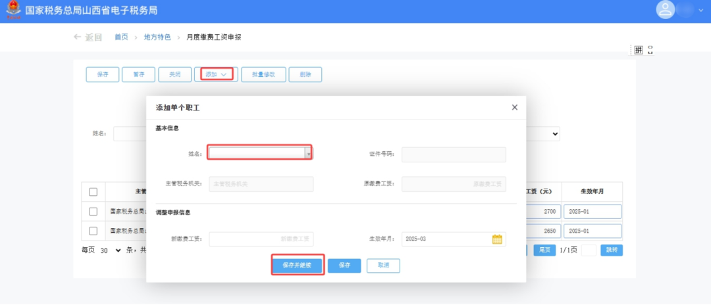
Task: Open the per-page 30 rows dropdown
Action: coord(110,250)
